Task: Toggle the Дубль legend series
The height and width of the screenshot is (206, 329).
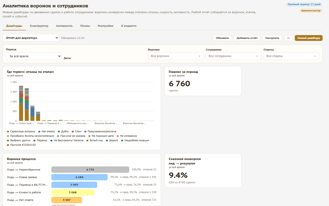Action: pyautogui.click(x=63, y=131)
